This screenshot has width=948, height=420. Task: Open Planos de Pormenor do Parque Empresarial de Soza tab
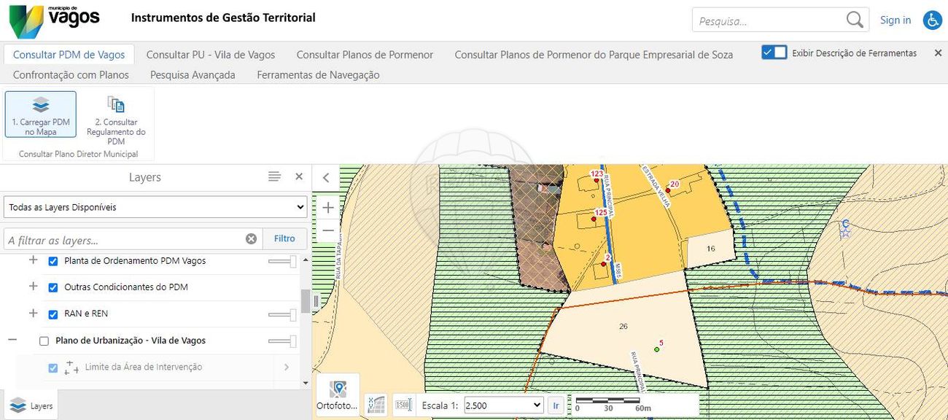coord(594,55)
